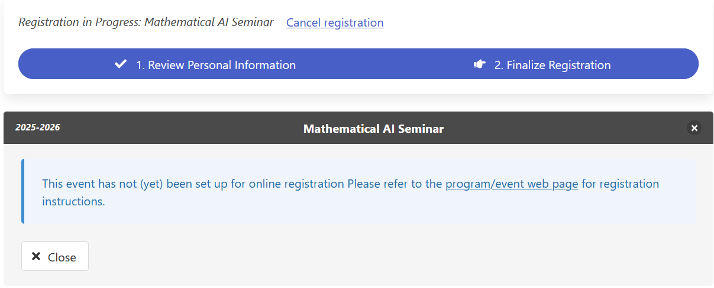
Task: Click the pointing hand icon before Finalize Registration
Action: (480, 64)
